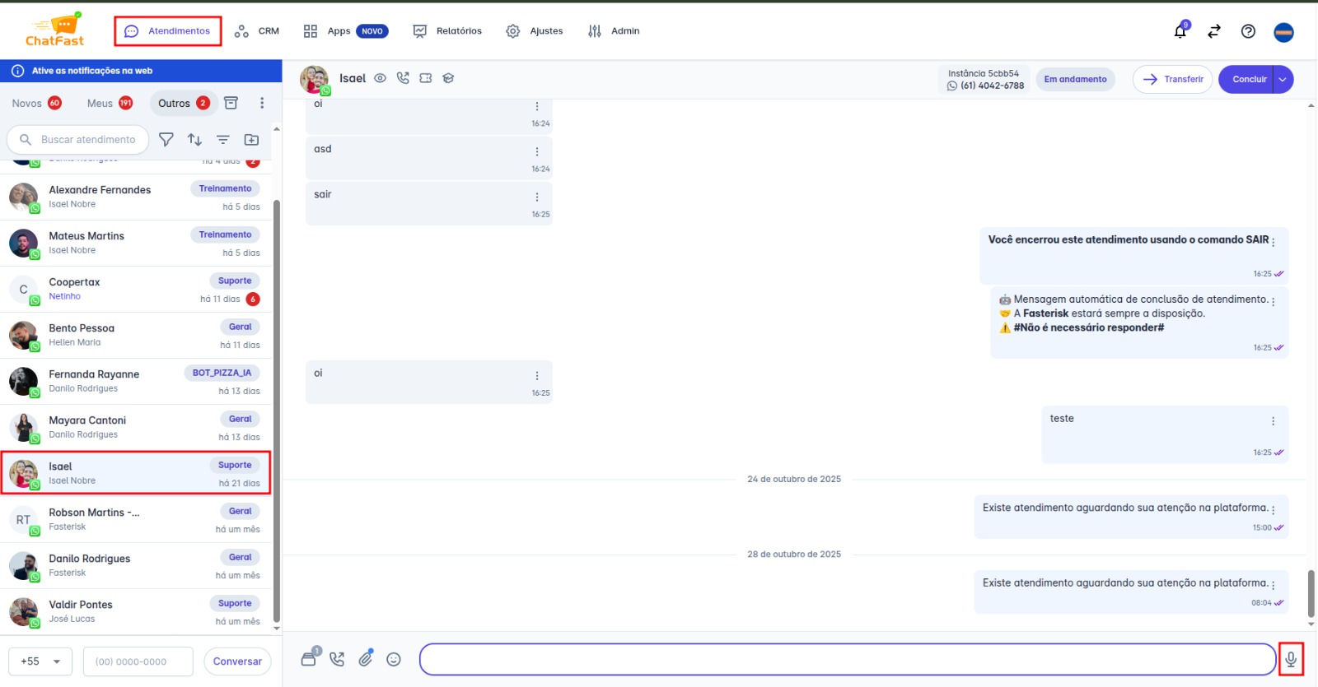Viewport: 1318px width, 687px height.
Task: Open the three-dot menu next to Outros tab
Action: coord(262,103)
